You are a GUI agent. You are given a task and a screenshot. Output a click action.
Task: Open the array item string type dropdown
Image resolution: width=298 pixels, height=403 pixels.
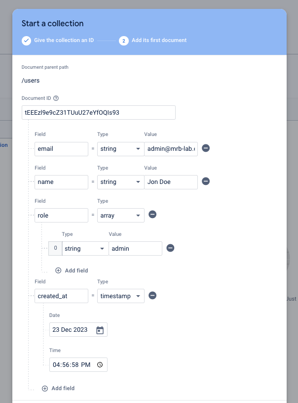pos(85,248)
